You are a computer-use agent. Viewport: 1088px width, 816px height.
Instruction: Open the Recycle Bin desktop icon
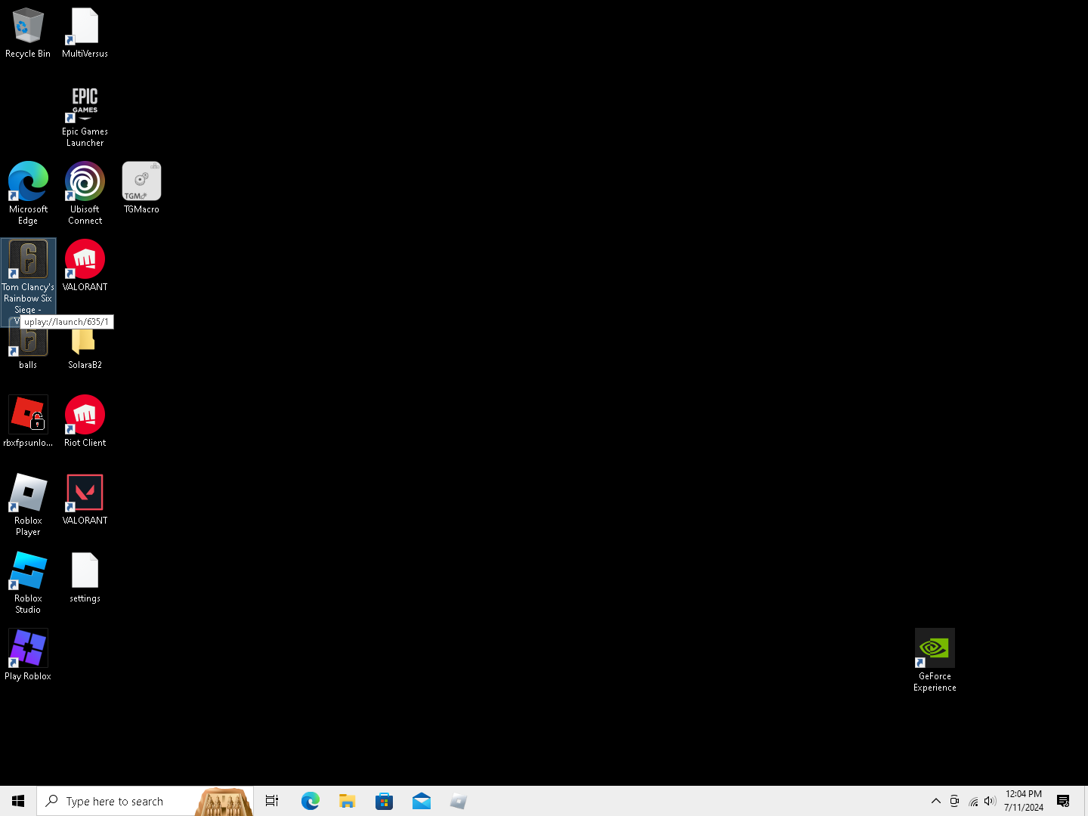coord(28,33)
